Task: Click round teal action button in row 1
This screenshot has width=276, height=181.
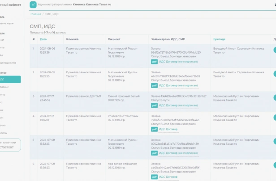Action: (x=275, y=50)
